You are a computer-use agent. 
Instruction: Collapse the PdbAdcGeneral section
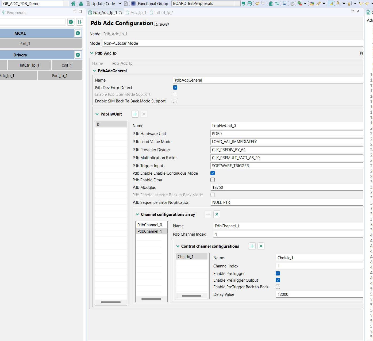pyautogui.click(x=94, y=71)
